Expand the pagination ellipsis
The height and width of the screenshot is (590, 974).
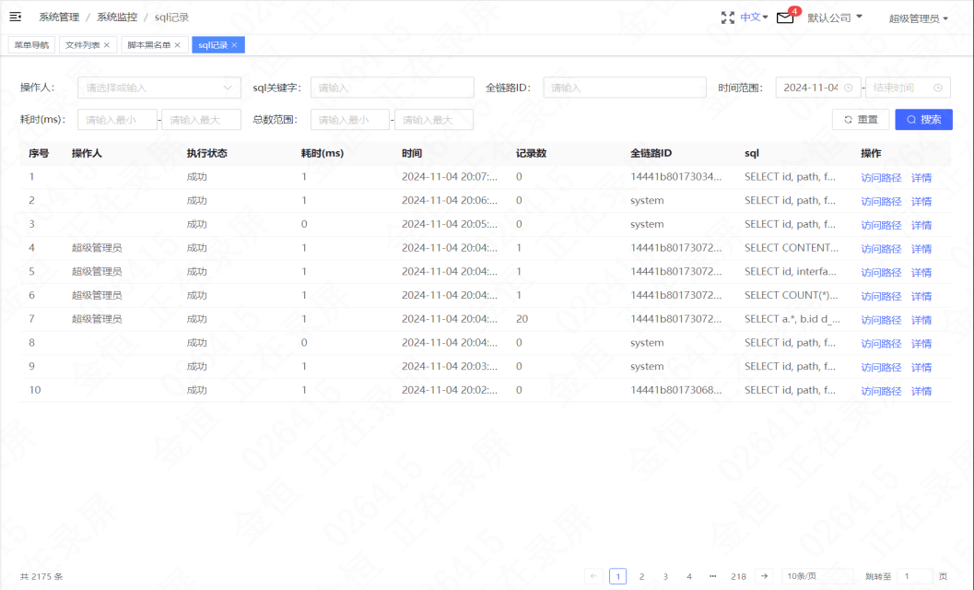pyautogui.click(x=712, y=576)
